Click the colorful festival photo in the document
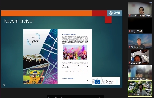The height and width of the screenshot is (98, 155). click(x=75, y=52)
